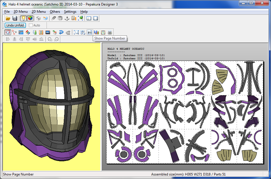Screen dimensions: 271x179
Task: Click the rotate 90 clockwise icon
Action: pos(56,39)
